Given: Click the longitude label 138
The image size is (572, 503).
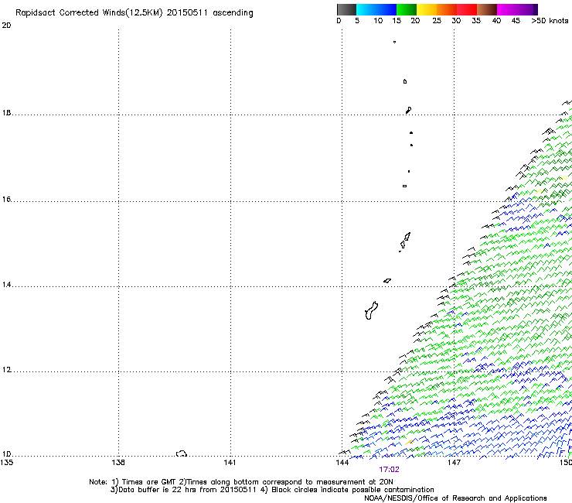Looking at the screenshot, I should 118,463.
